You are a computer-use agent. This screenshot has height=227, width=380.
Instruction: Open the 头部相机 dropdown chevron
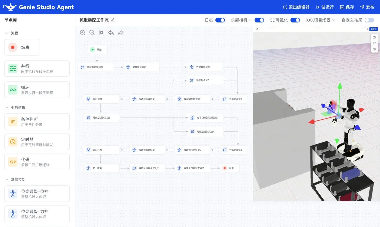coord(250,20)
